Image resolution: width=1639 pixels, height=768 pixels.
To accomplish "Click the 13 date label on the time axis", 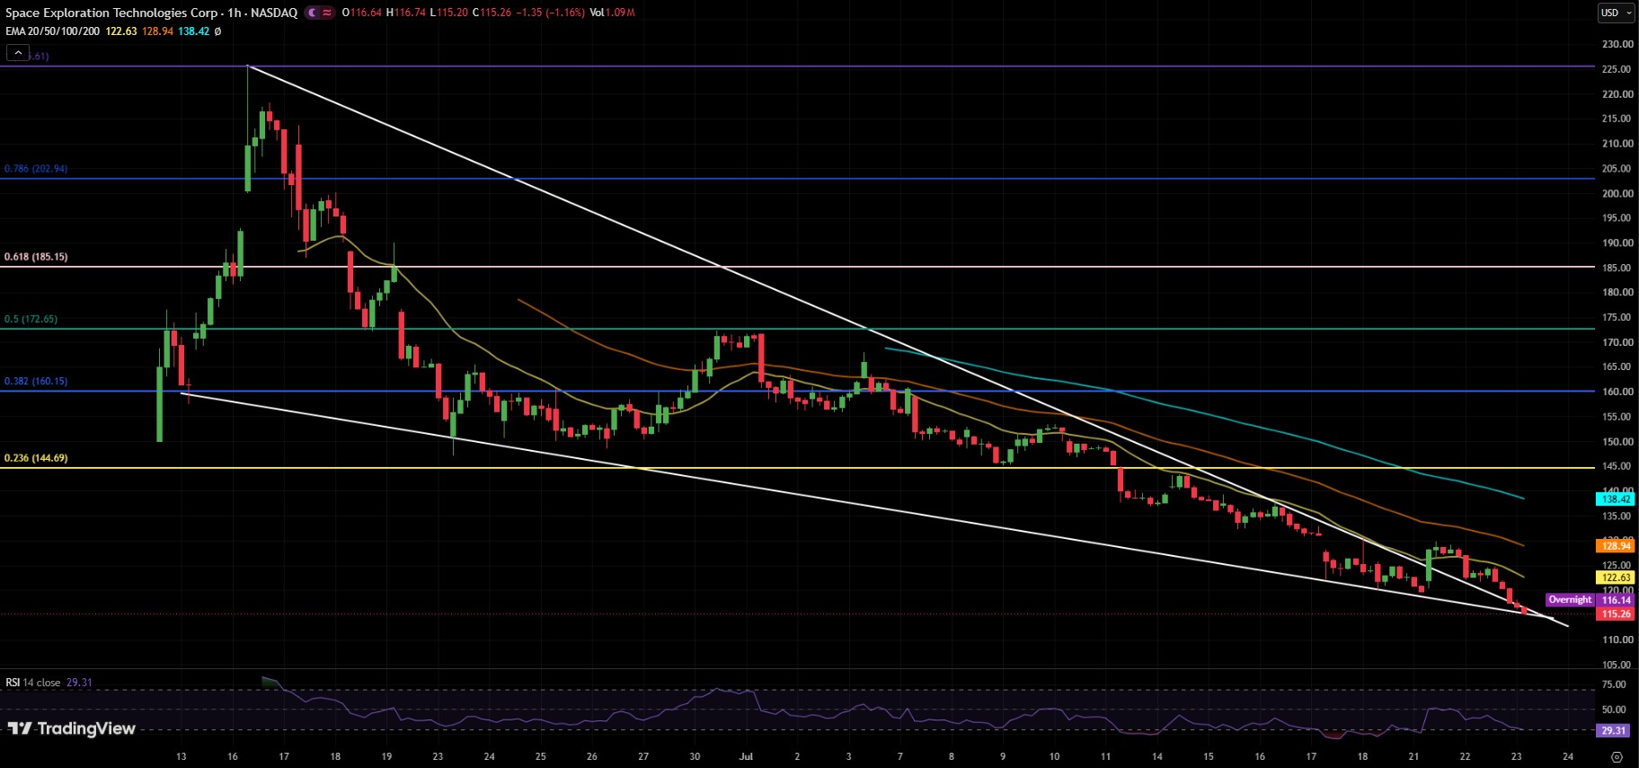I will pyautogui.click(x=182, y=756).
